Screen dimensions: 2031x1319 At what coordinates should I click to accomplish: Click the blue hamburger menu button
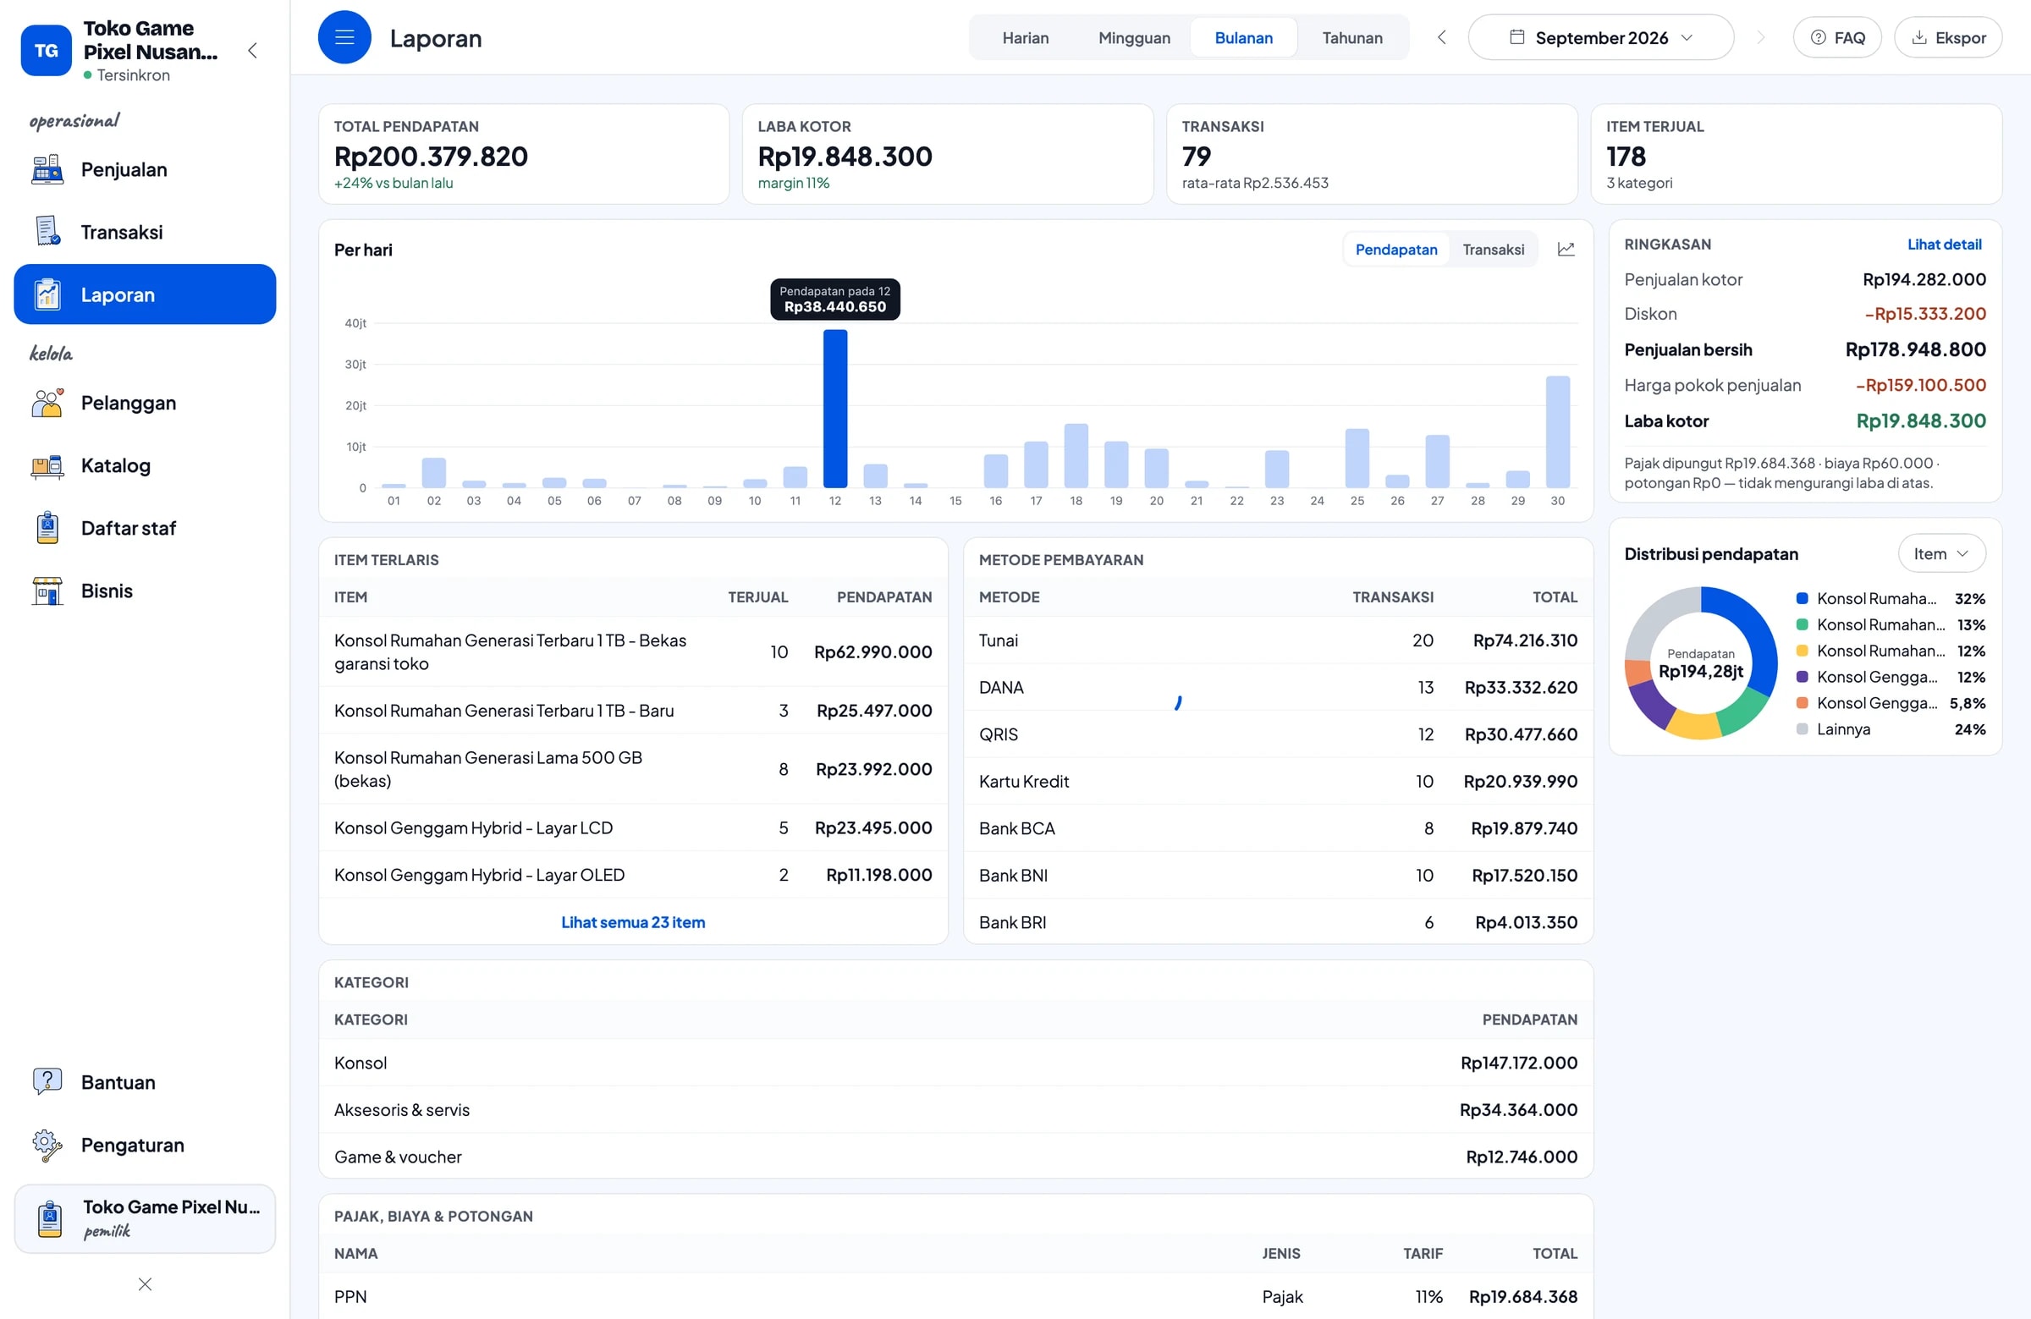click(344, 37)
